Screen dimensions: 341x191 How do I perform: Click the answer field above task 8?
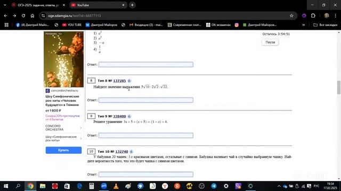[145, 65]
